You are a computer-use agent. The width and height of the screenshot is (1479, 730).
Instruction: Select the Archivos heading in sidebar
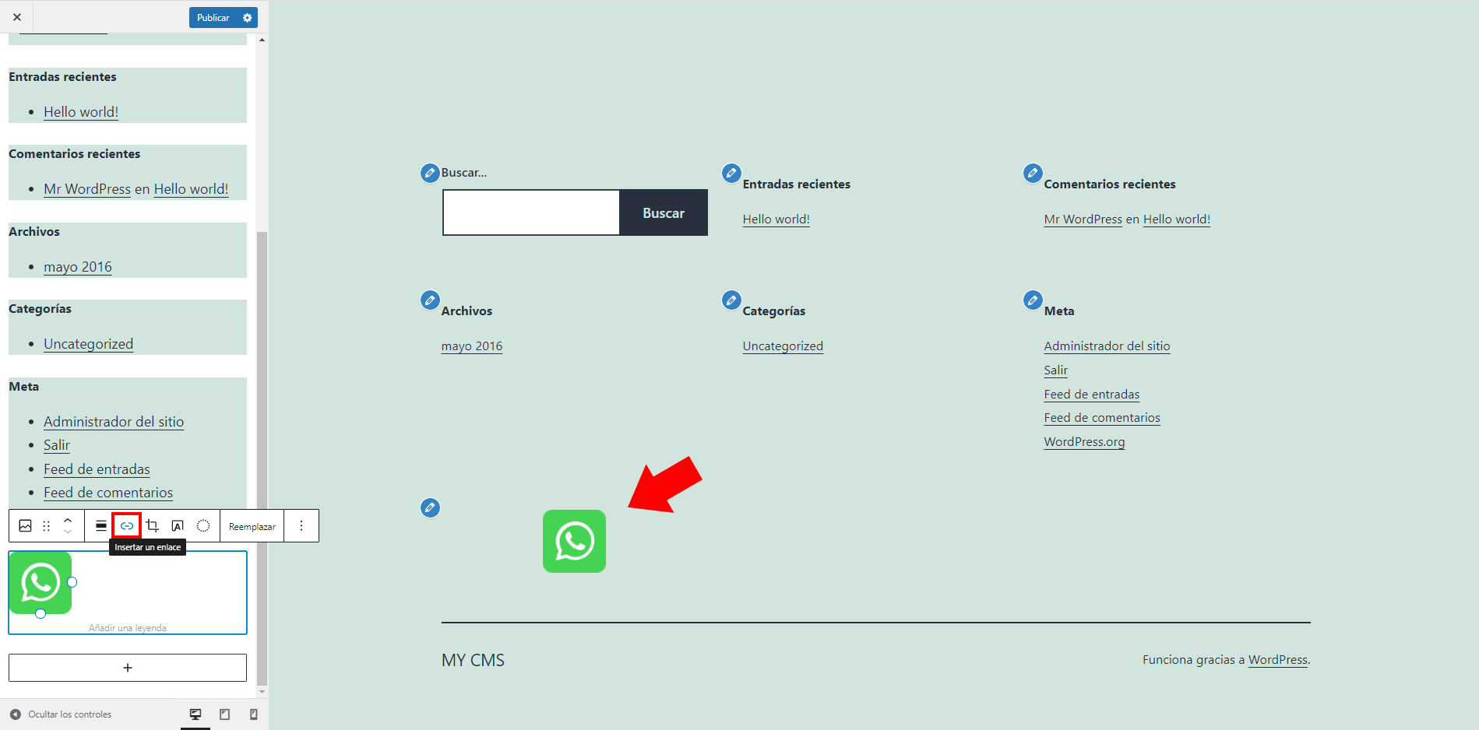[x=34, y=232]
